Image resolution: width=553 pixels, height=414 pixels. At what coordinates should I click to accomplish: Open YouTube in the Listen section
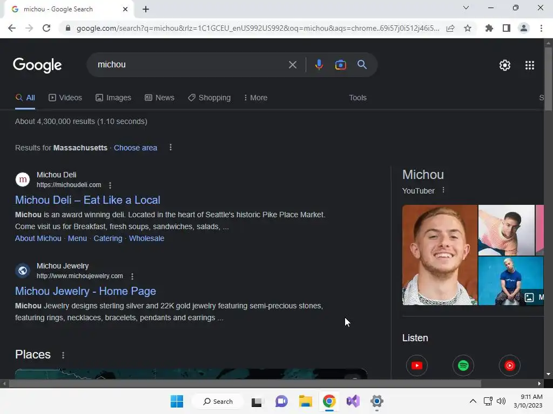[x=417, y=365]
